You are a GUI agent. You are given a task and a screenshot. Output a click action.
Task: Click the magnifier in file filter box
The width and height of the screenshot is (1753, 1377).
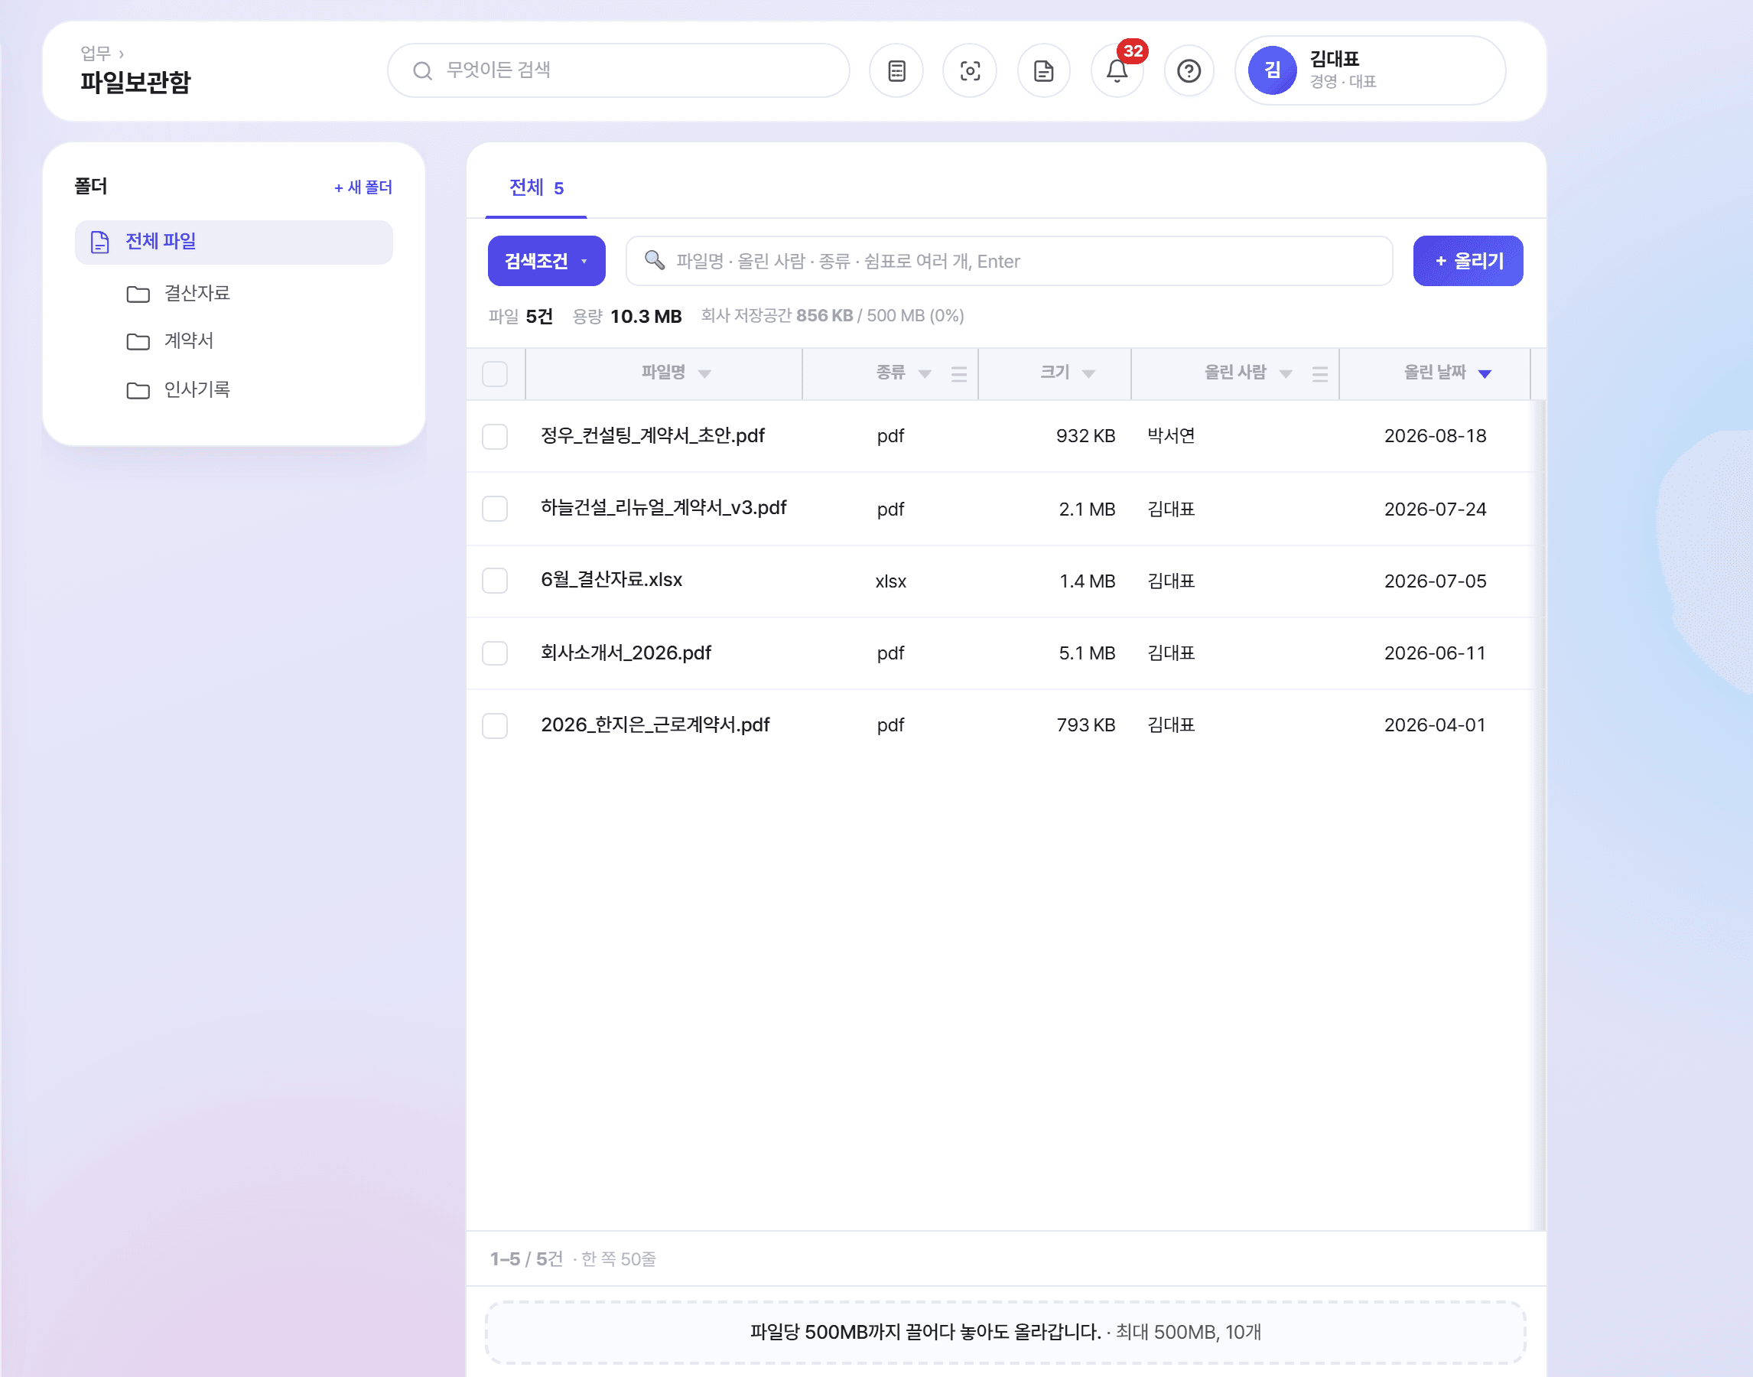point(655,259)
